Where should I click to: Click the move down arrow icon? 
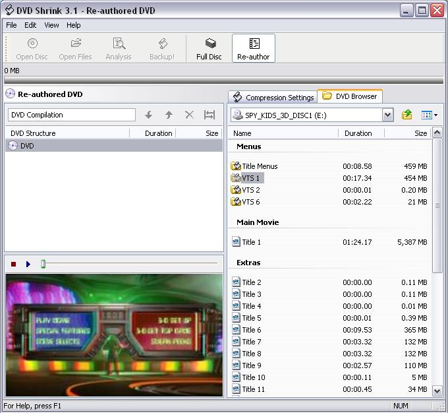coord(149,115)
